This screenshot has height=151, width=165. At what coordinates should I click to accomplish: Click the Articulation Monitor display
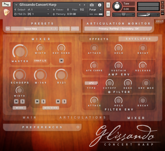pyautogui.click(x=118, y=29)
